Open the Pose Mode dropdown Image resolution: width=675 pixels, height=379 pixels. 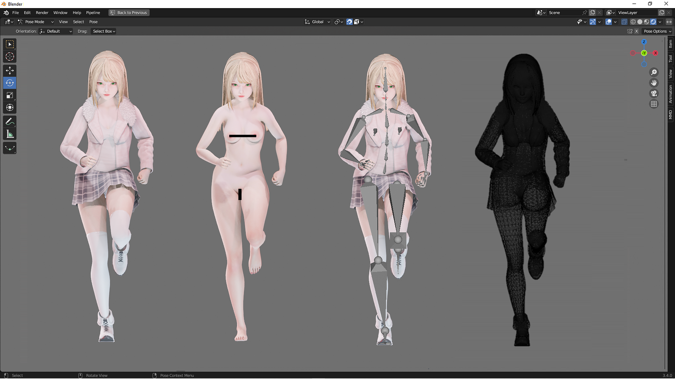pos(36,22)
